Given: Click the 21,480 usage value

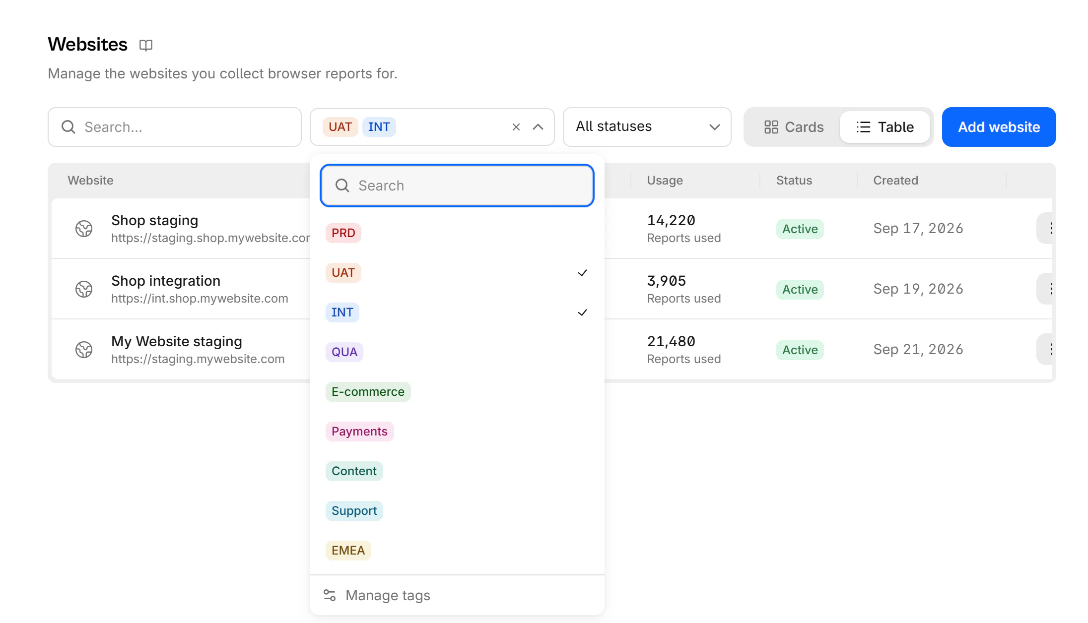Looking at the screenshot, I should [x=671, y=341].
